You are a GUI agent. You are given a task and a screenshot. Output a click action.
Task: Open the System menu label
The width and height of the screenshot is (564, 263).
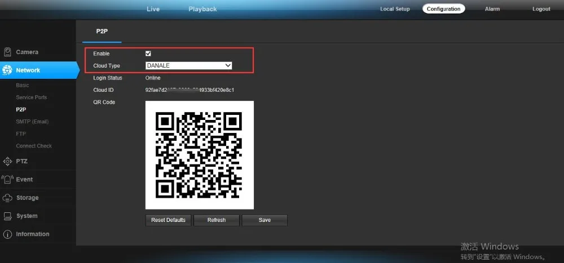(x=27, y=216)
